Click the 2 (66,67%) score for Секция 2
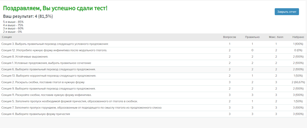The width and height of the screenshot is (307, 128). 298,82
